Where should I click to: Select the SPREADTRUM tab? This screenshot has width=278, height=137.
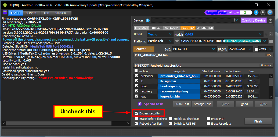[205, 28]
